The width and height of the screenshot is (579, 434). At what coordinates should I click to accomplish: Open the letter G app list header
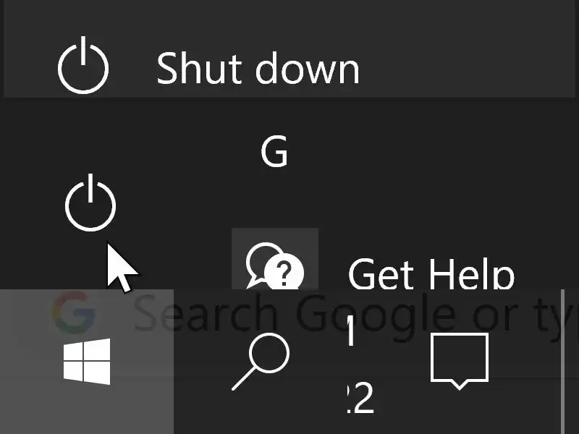[x=274, y=153]
